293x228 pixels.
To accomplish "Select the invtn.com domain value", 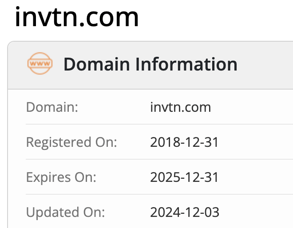I will click(x=180, y=107).
